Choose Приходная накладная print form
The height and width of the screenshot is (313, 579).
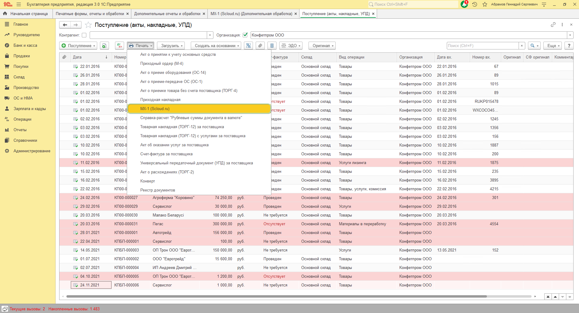pyautogui.click(x=199, y=100)
